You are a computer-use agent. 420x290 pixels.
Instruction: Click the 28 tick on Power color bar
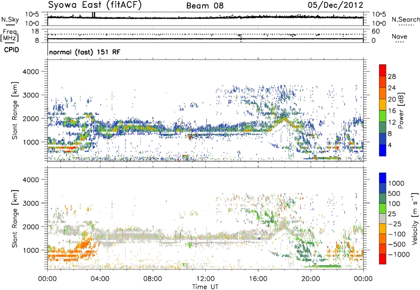click(392, 76)
